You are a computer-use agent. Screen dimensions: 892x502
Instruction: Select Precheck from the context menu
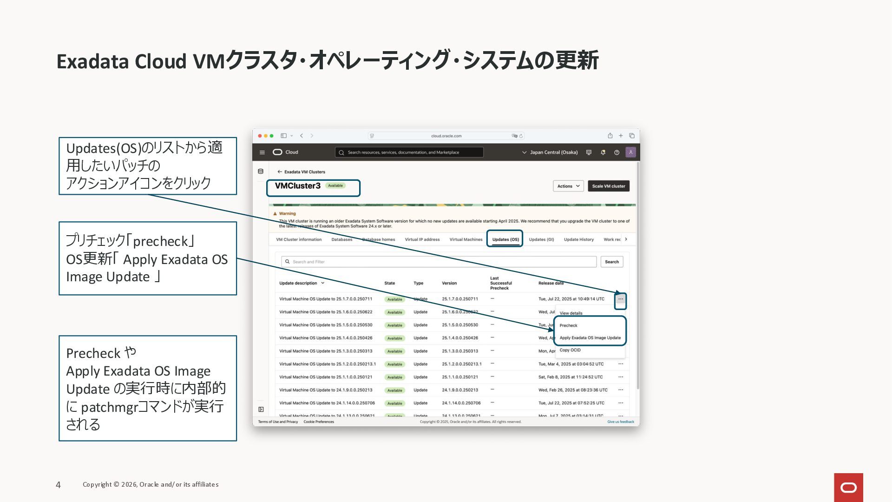point(568,325)
